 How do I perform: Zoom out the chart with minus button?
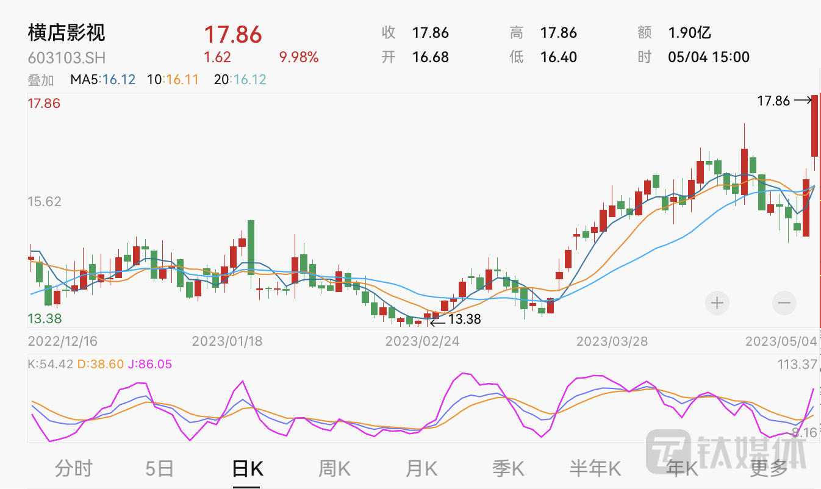[x=784, y=302]
